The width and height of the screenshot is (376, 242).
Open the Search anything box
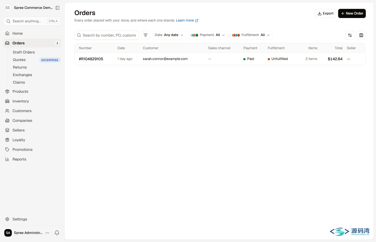[32, 21]
